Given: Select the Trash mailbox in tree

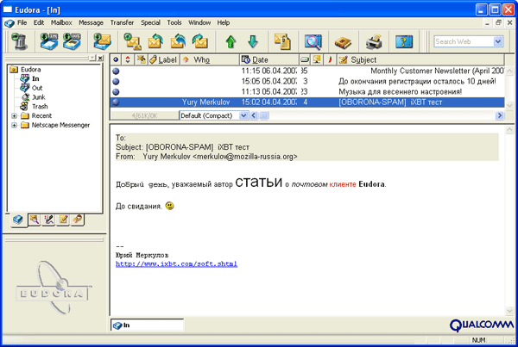Looking at the screenshot, I should (x=40, y=107).
